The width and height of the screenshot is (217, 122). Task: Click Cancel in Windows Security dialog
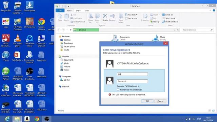click(160, 101)
